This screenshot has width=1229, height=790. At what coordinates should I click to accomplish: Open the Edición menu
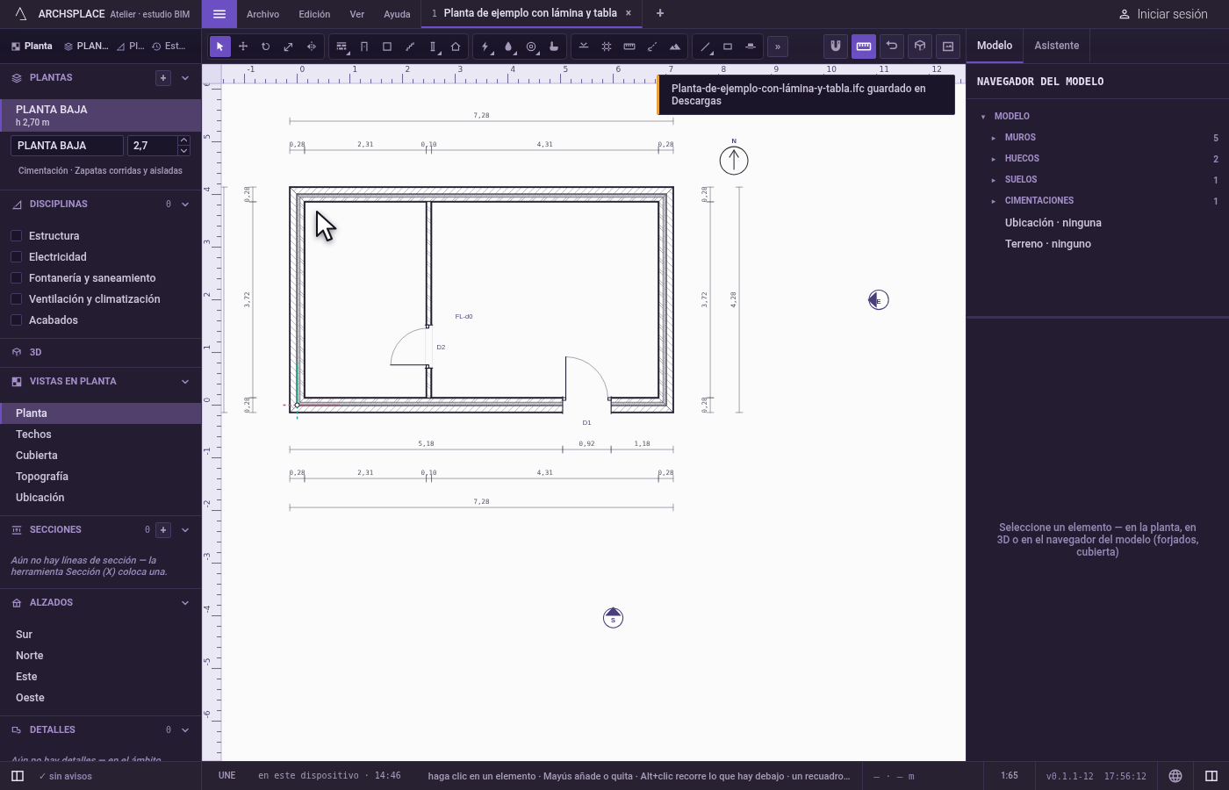(x=314, y=14)
